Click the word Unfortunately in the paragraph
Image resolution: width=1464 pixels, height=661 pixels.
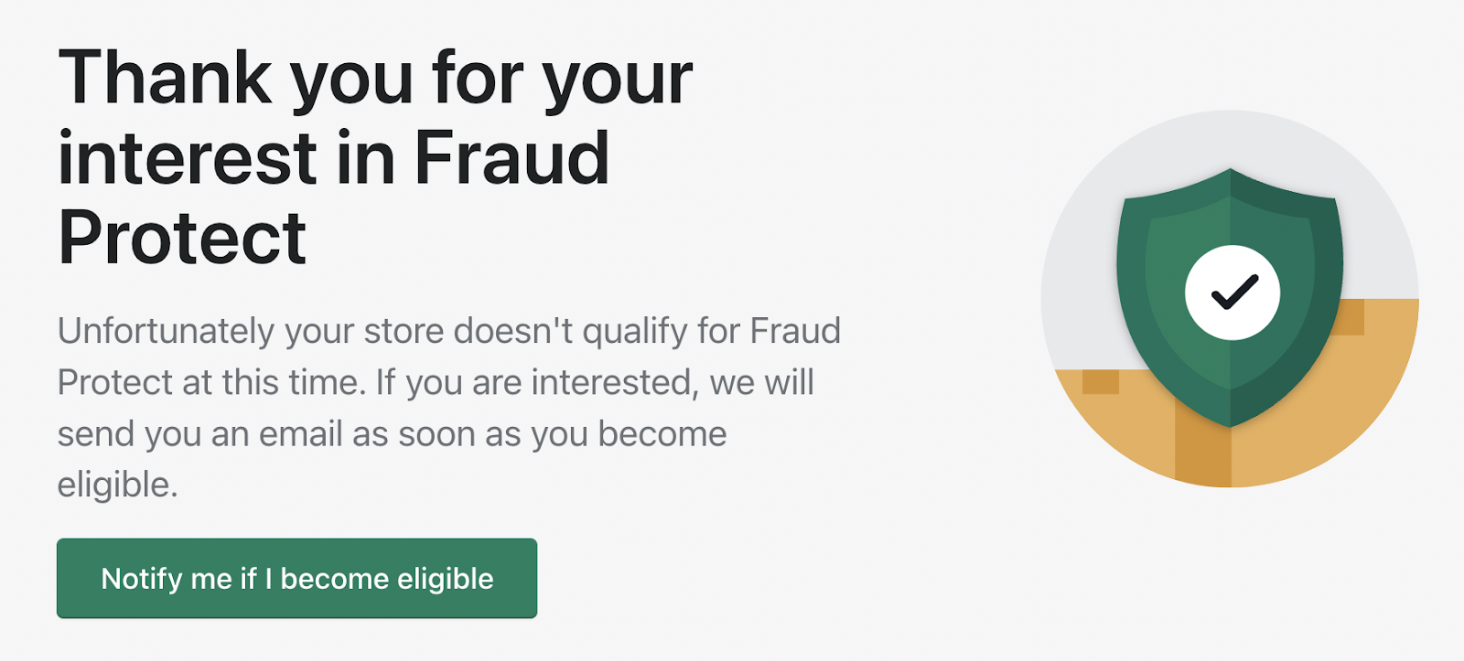pos(166,331)
